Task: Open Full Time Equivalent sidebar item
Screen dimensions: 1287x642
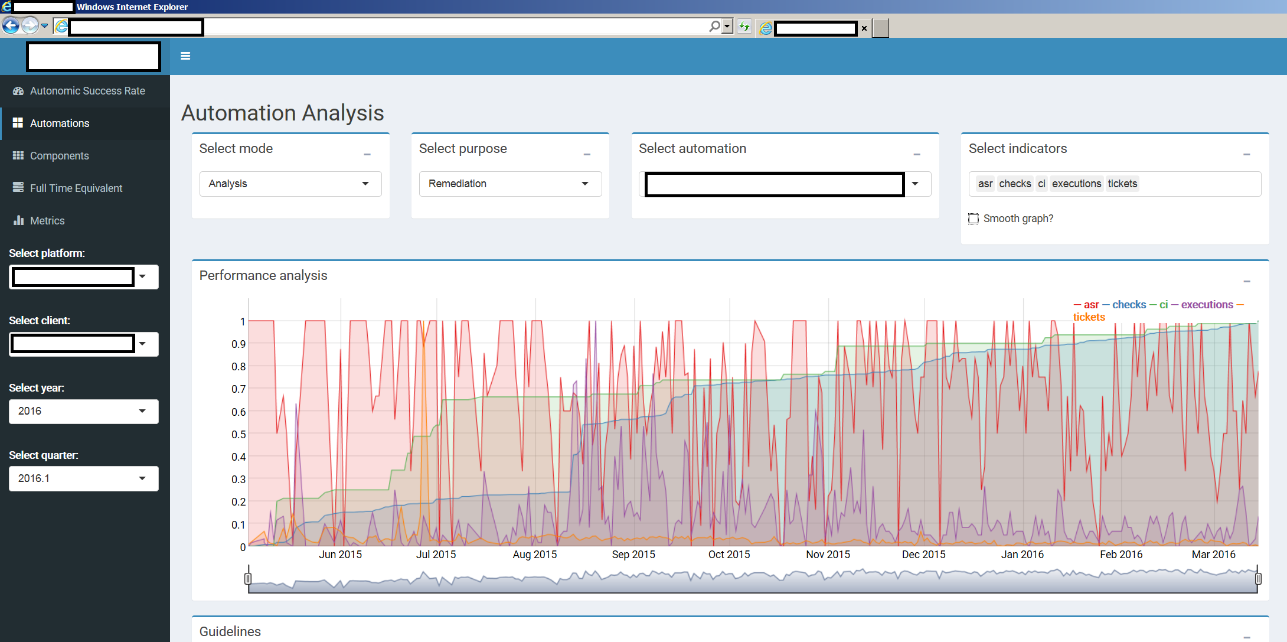Action: pos(76,188)
